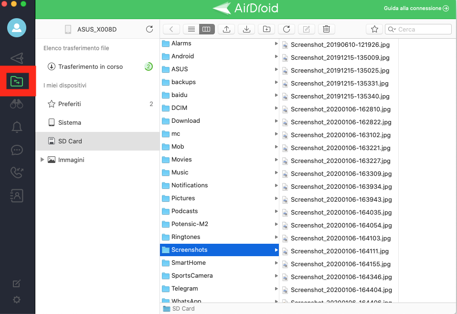Open Guida alla connessione link
The width and height of the screenshot is (457, 314).
(416, 8)
